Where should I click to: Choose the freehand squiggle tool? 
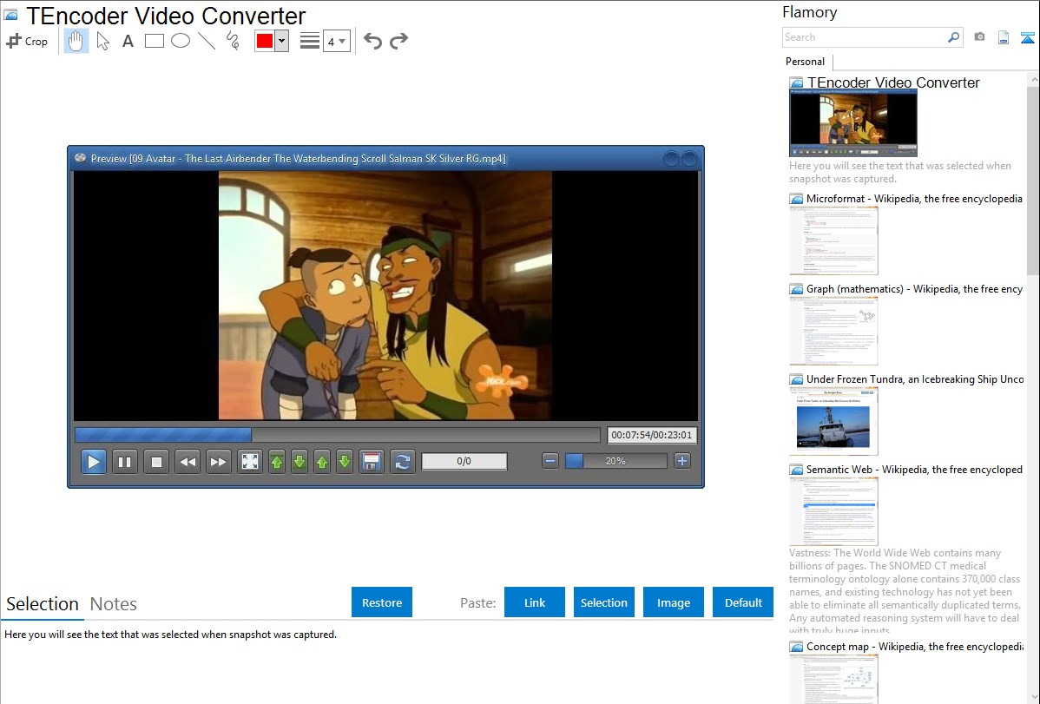(x=233, y=41)
